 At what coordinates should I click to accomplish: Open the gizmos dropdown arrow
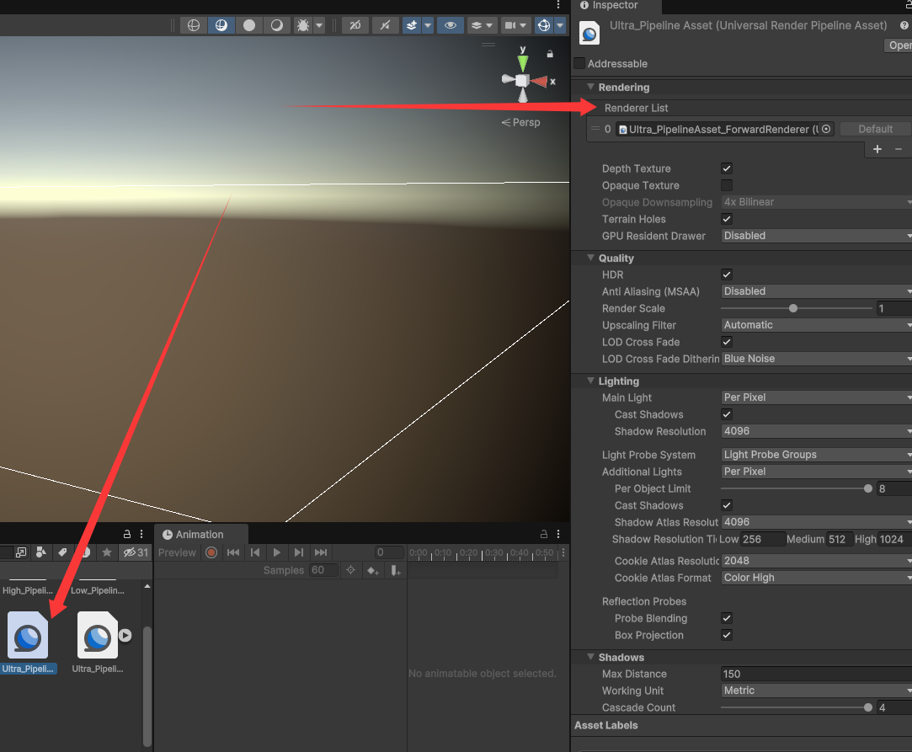pos(560,25)
